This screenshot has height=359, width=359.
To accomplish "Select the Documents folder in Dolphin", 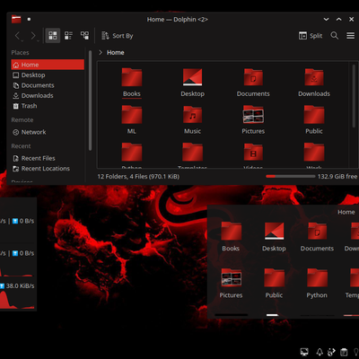I will tap(253, 83).
